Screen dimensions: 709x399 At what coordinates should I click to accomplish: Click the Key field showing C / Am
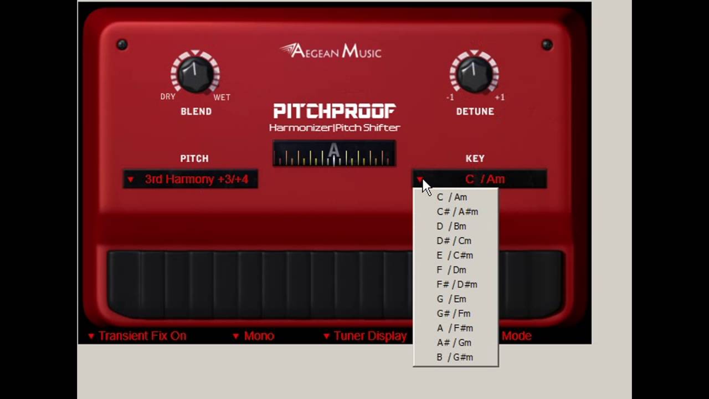(x=480, y=179)
